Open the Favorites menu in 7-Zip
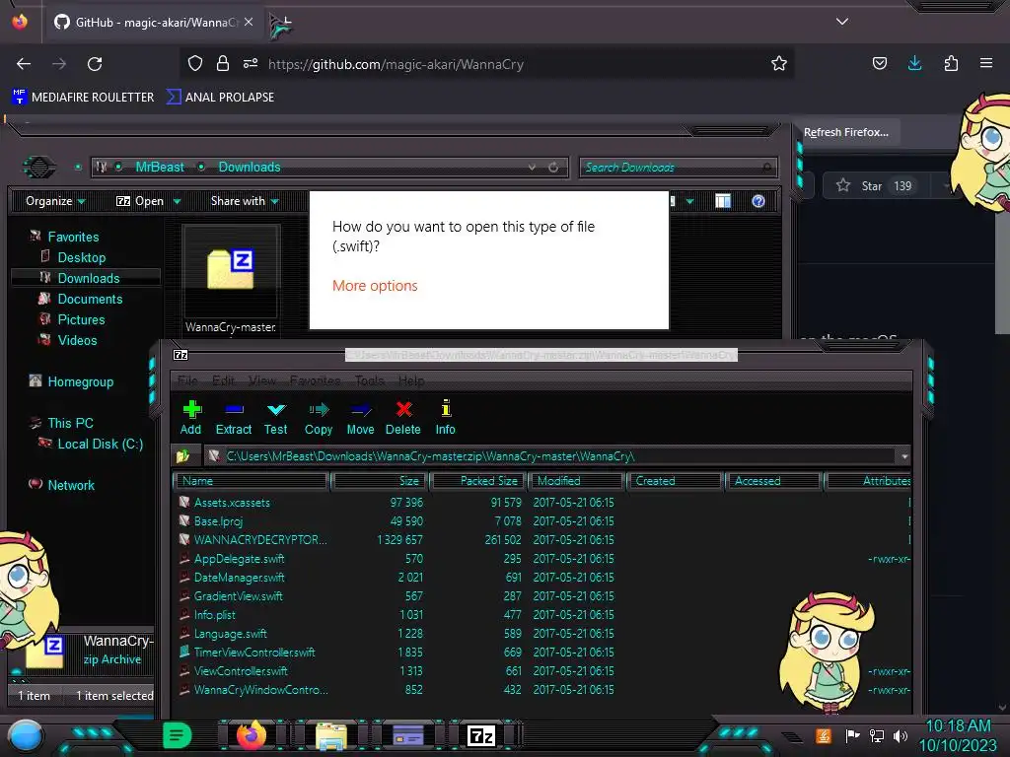 tap(315, 380)
